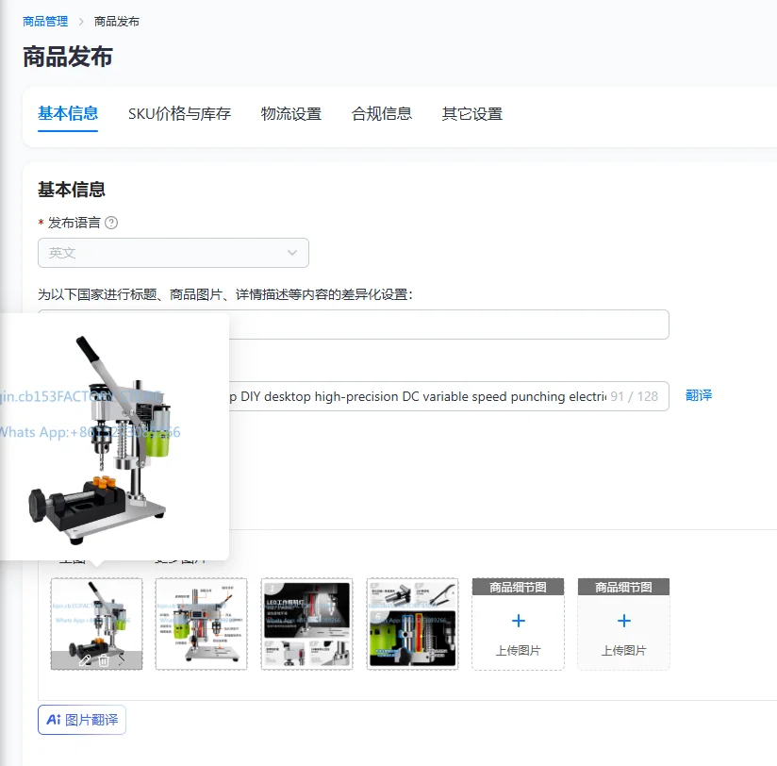The image size is (777, 766).
Task: Click the AI 图片翻译 button
Action: tap(82, 720)
